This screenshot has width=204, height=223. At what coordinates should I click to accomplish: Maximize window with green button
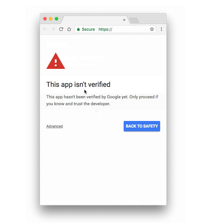coord(56,19)
